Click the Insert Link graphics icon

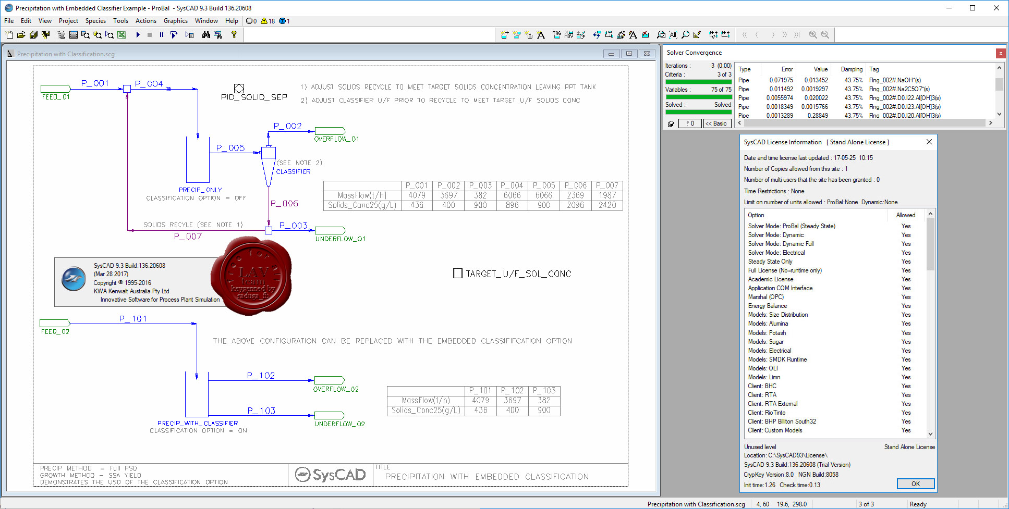click(516, 35)
